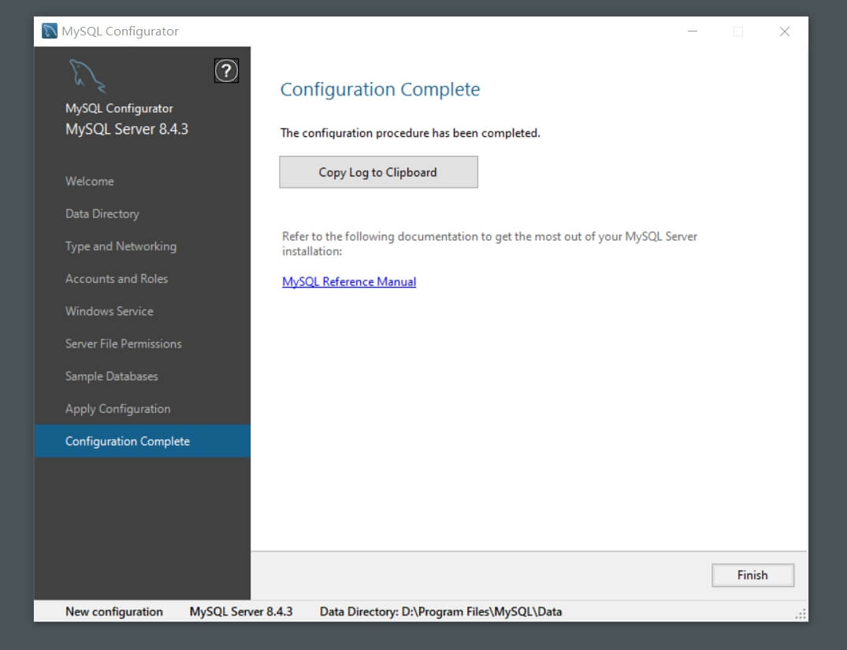Click the 'MySQL Configurator' label under the logo
The image size is (847, 650).
(x=119, y=108)
